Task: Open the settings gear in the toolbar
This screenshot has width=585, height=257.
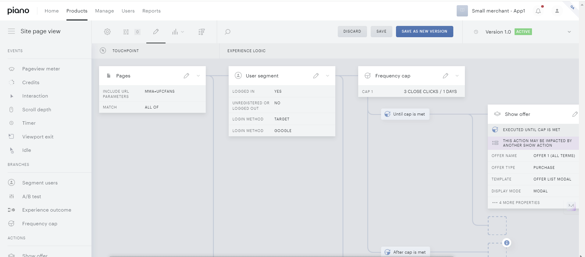Action: 107,32
